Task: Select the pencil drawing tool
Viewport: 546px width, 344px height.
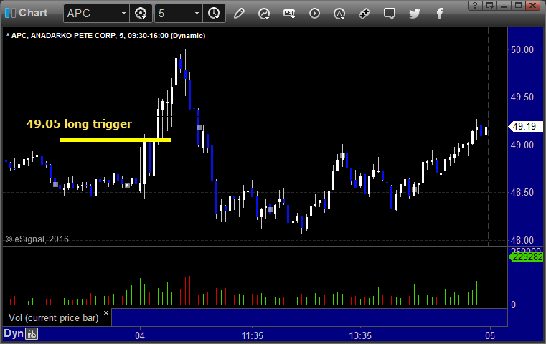Action: tap(239, 14)
